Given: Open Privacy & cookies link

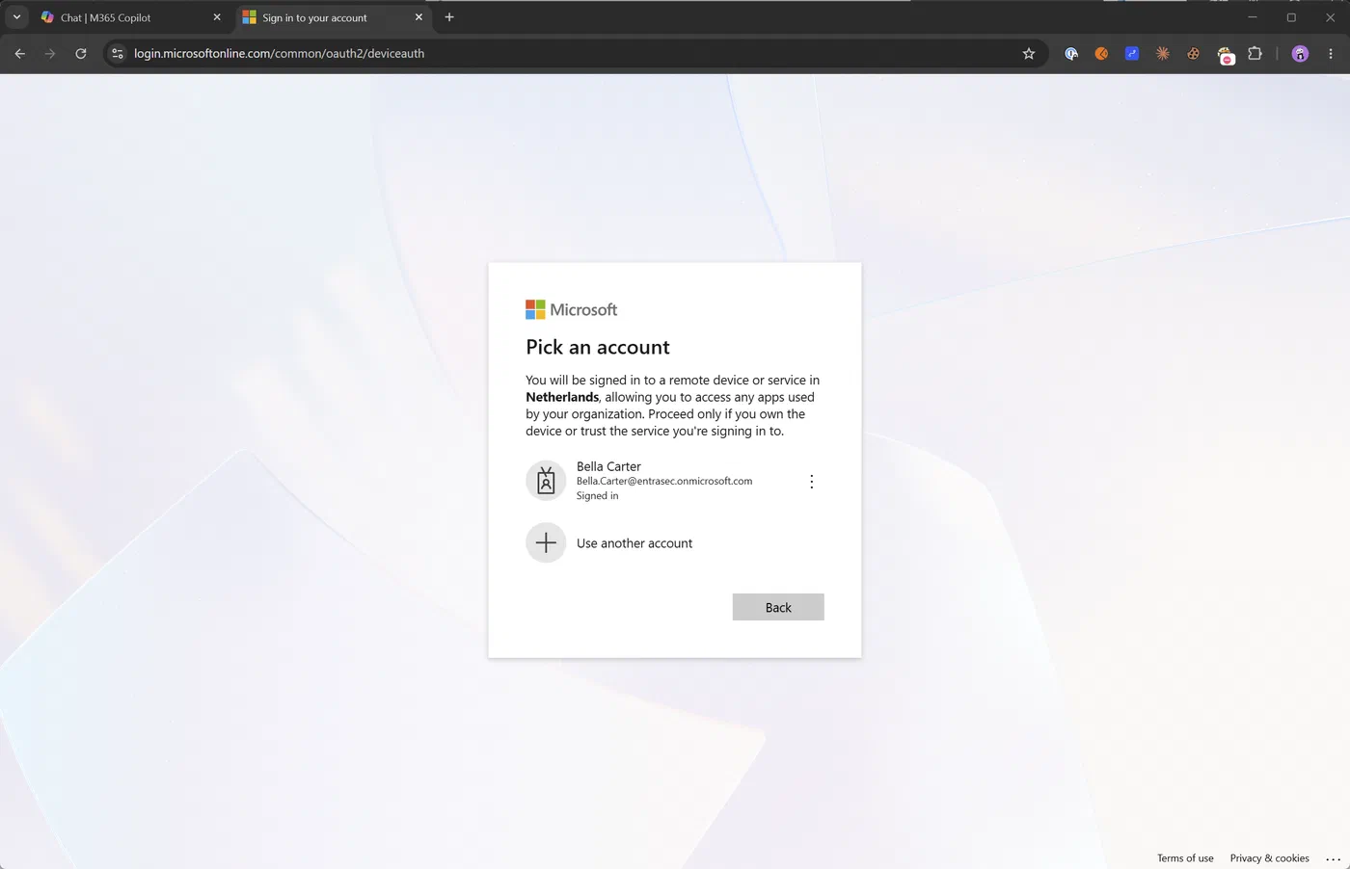Looking at the screenshot, I should click(1269, 857).
